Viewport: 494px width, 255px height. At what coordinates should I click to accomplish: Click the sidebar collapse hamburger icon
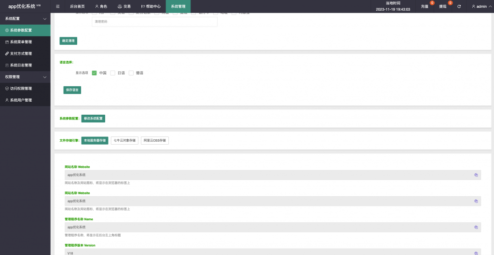58,6
